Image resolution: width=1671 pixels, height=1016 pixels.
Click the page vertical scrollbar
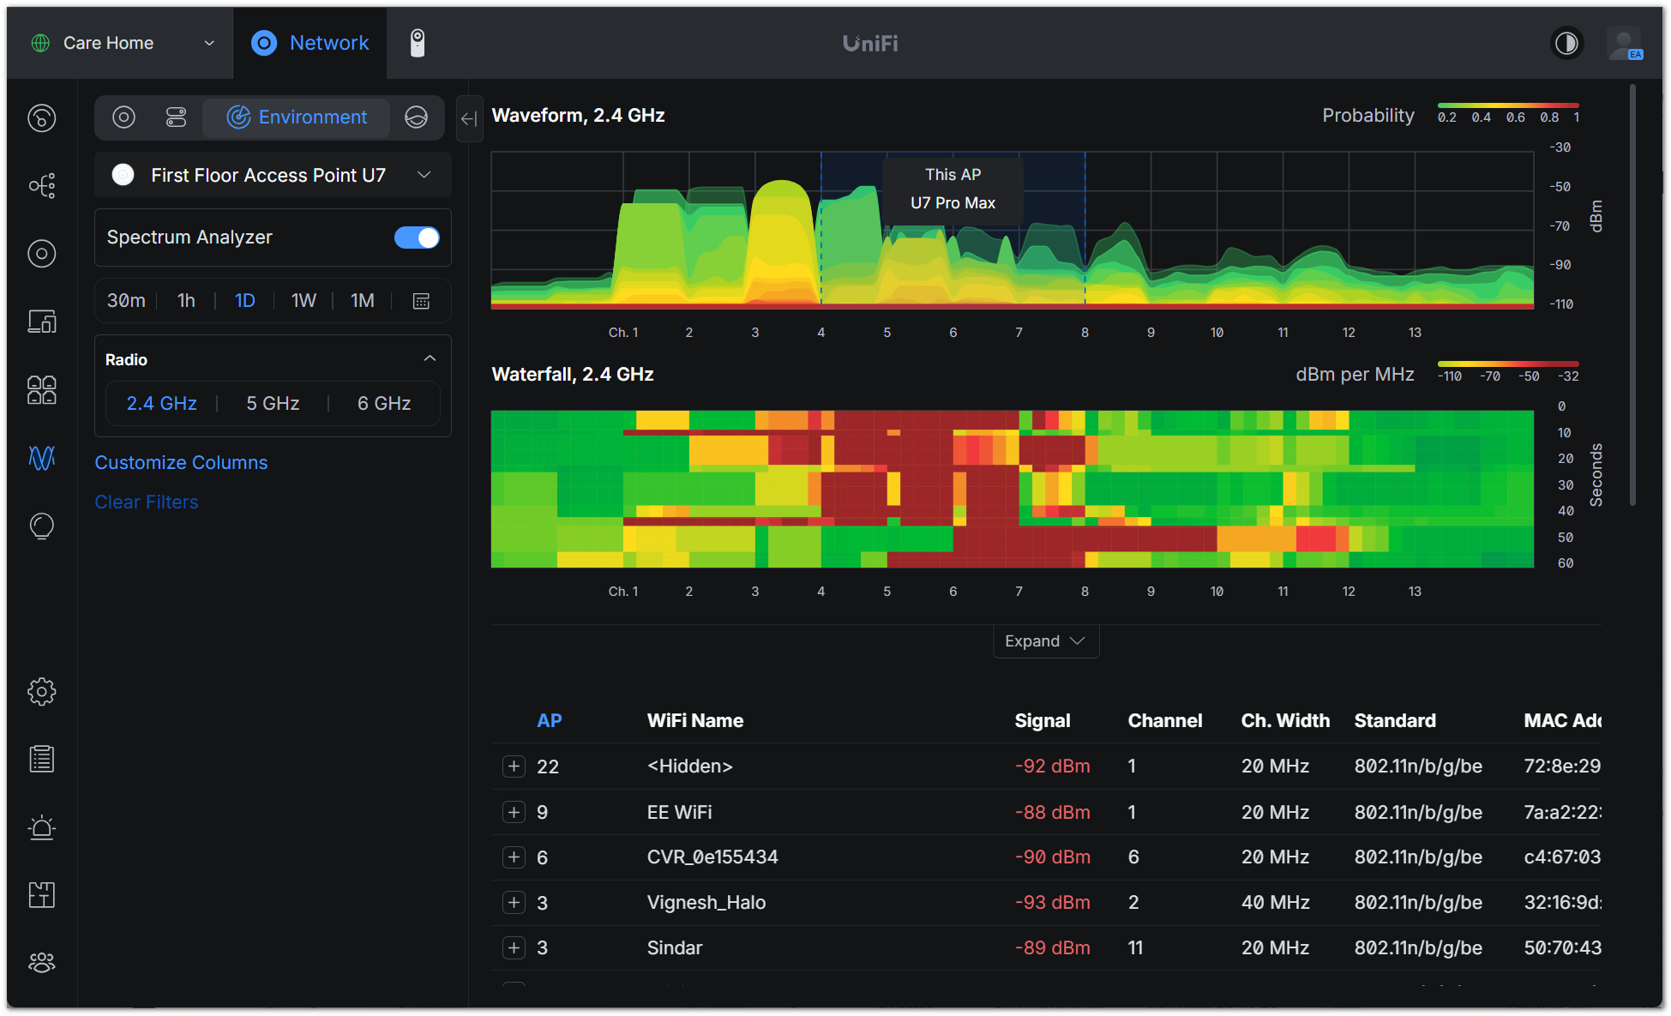1632,294
